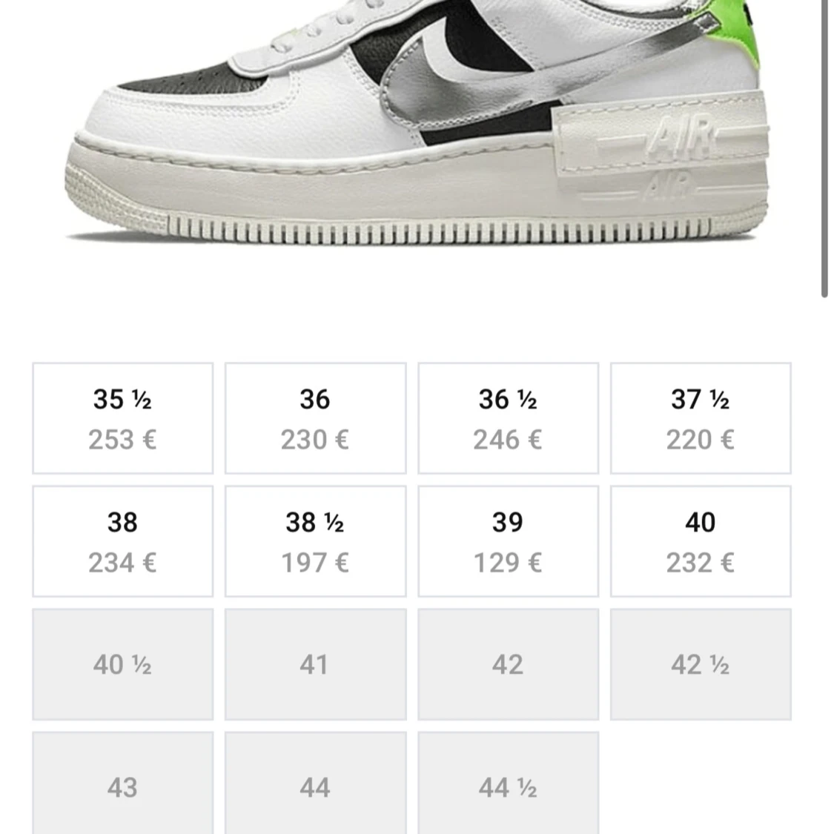Image resolution: width=834 pixels, height=834 pixels.
Task: Click the disabled size 42 ½ option
Action: click(701, 663)
